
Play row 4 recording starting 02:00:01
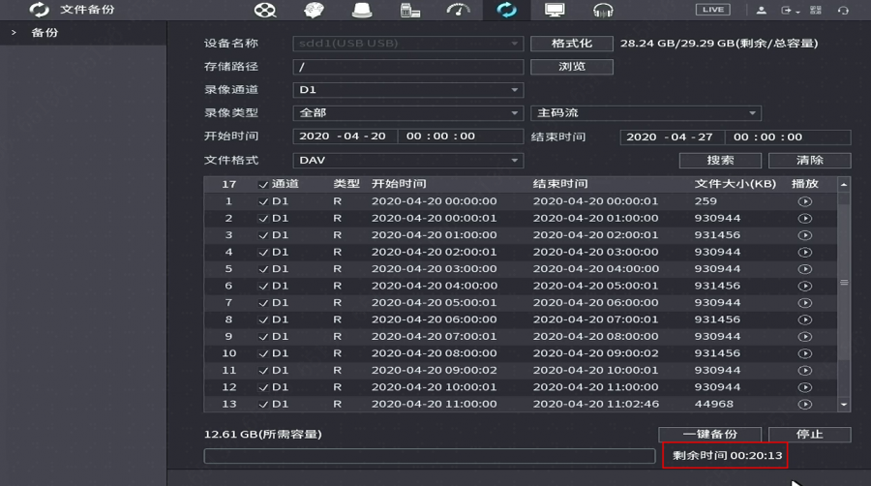point(805,252)
